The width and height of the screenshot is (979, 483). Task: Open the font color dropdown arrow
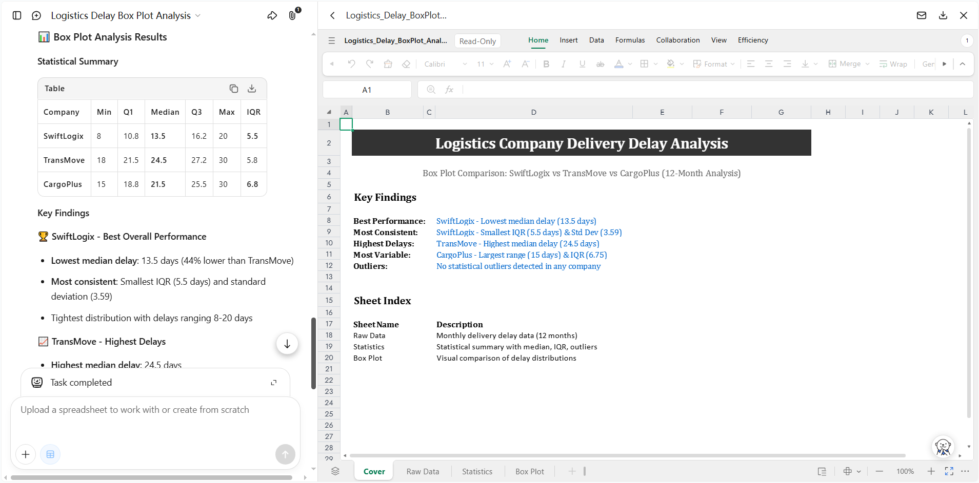(x=630, y=64)
